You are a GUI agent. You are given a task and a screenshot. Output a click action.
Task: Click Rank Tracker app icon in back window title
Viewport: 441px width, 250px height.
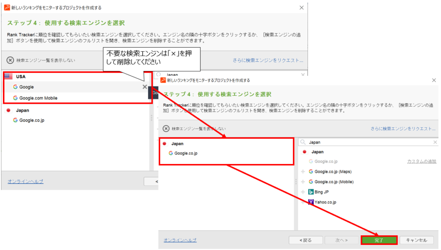coord(7,8)
